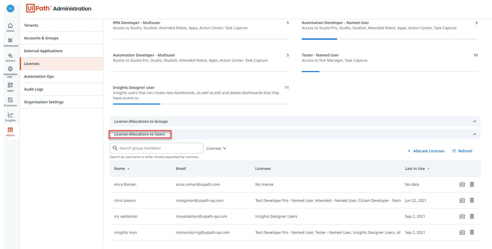Viewport: 492px width, 249px height.
Task: Open the Orchestrator sidebar icon
Action: pyautogui.click(x=10, y=42)
